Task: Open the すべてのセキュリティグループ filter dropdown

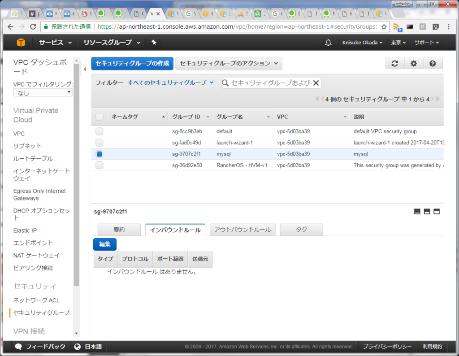Action: 170,83
